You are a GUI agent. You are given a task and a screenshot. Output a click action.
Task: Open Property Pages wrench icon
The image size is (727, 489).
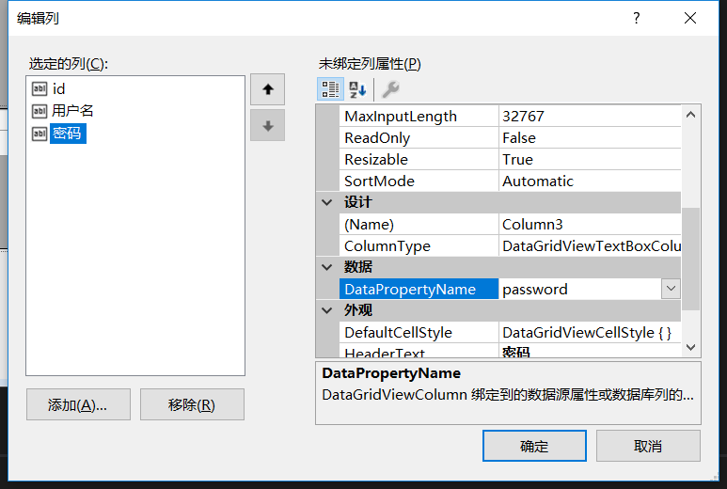(390, 89)
